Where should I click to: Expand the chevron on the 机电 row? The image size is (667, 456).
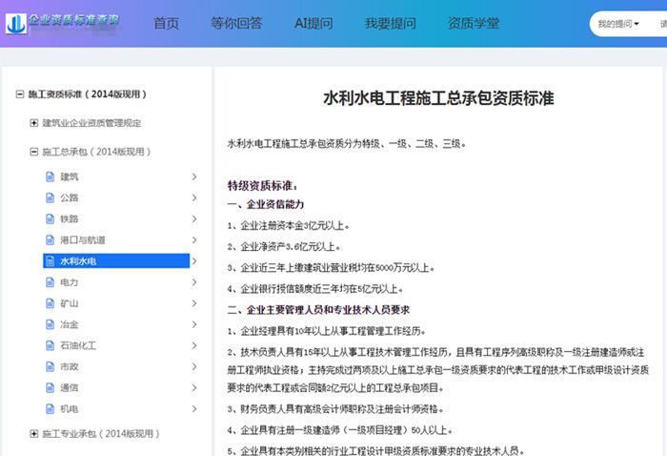[194, 408]
